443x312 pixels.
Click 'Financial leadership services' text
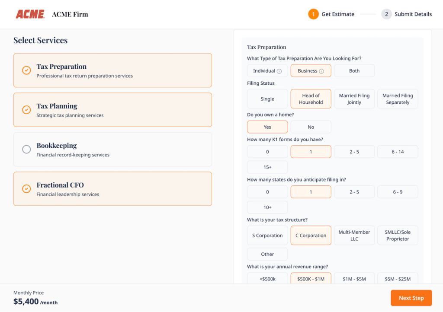pos(68,194)
